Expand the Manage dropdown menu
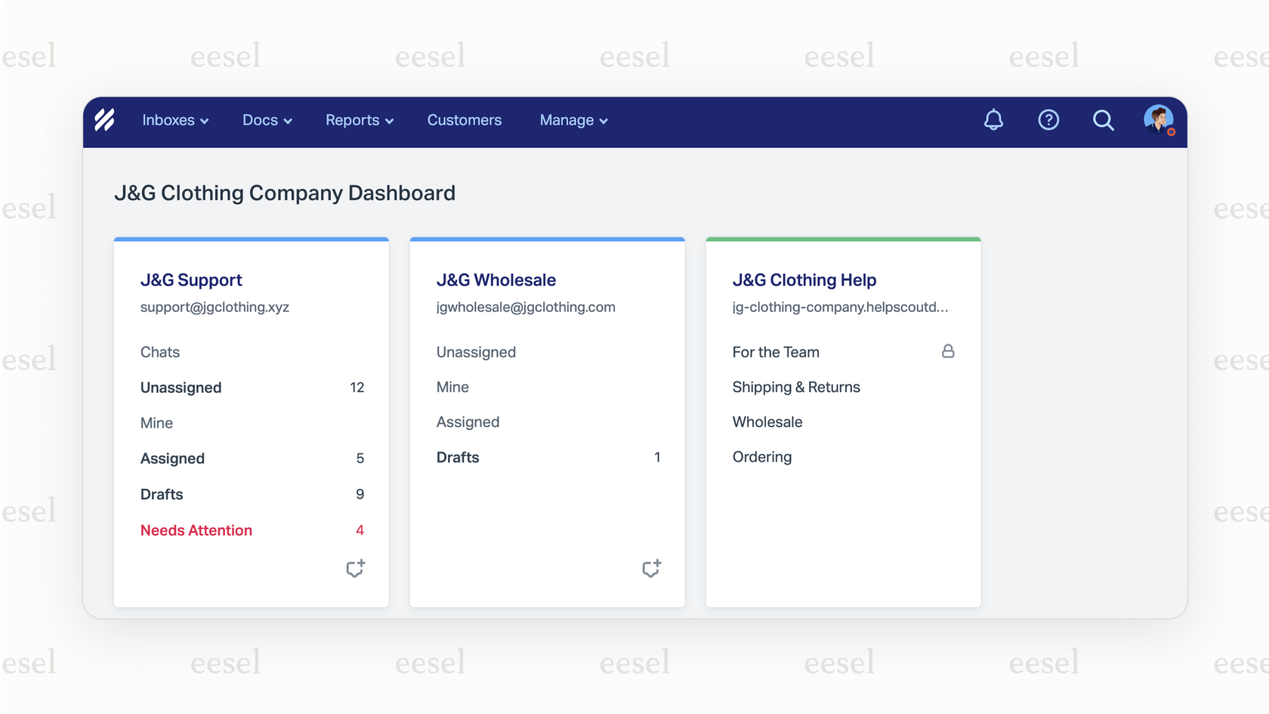Image resolution: width=1269 pixels, height=714 pixels. click(x=573, y=120)
